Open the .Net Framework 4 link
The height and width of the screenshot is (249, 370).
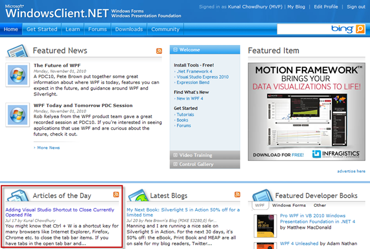(x=194, y=71)
